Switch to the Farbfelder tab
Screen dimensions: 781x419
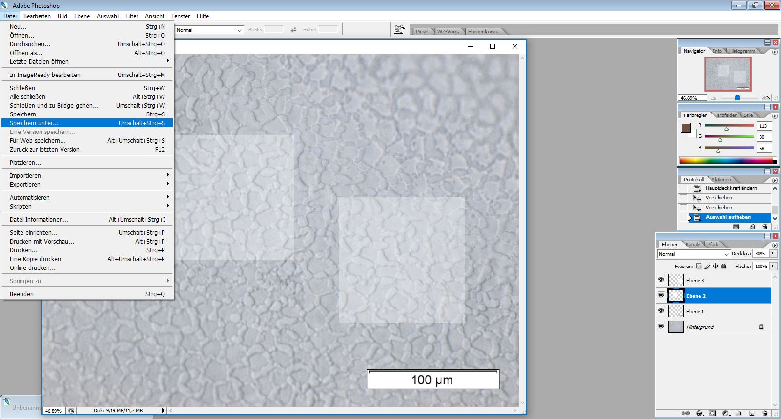click(725, 115)
